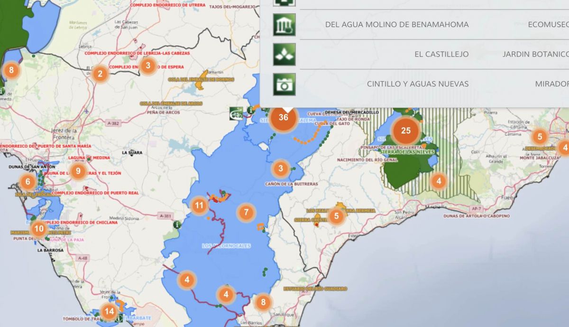Open the DEL AGUA MOLINO DE BENAMAHOMA link

coord(396,25)
